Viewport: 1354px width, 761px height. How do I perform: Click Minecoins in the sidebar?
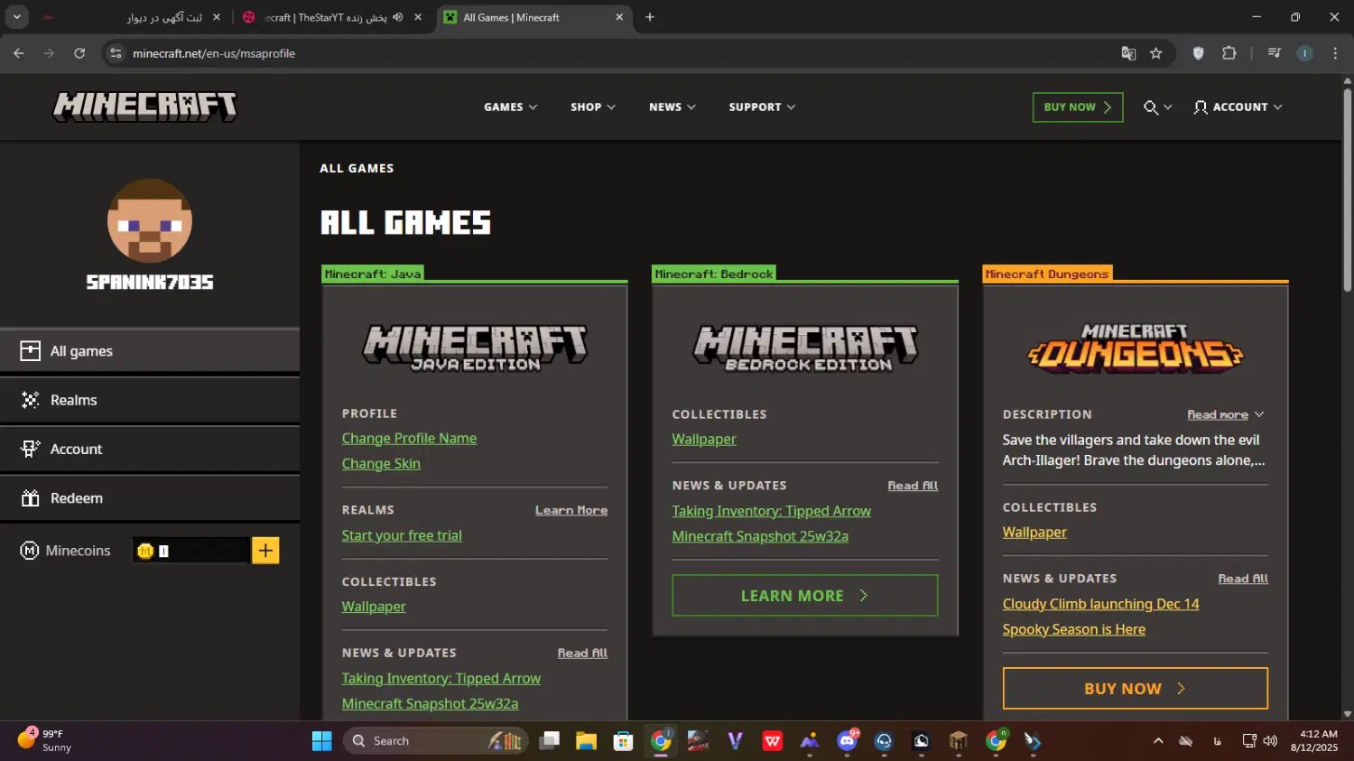(65, 551)
